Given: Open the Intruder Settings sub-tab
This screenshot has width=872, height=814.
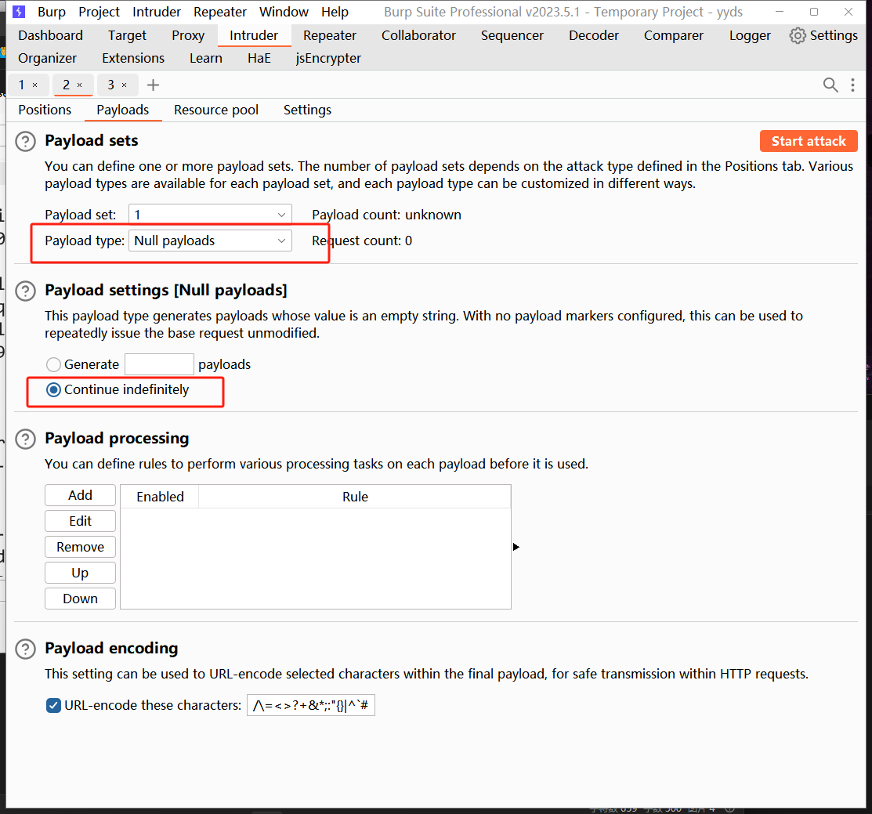Looking at the screenshot, I should pyautogui.click(x=308, y=110).
